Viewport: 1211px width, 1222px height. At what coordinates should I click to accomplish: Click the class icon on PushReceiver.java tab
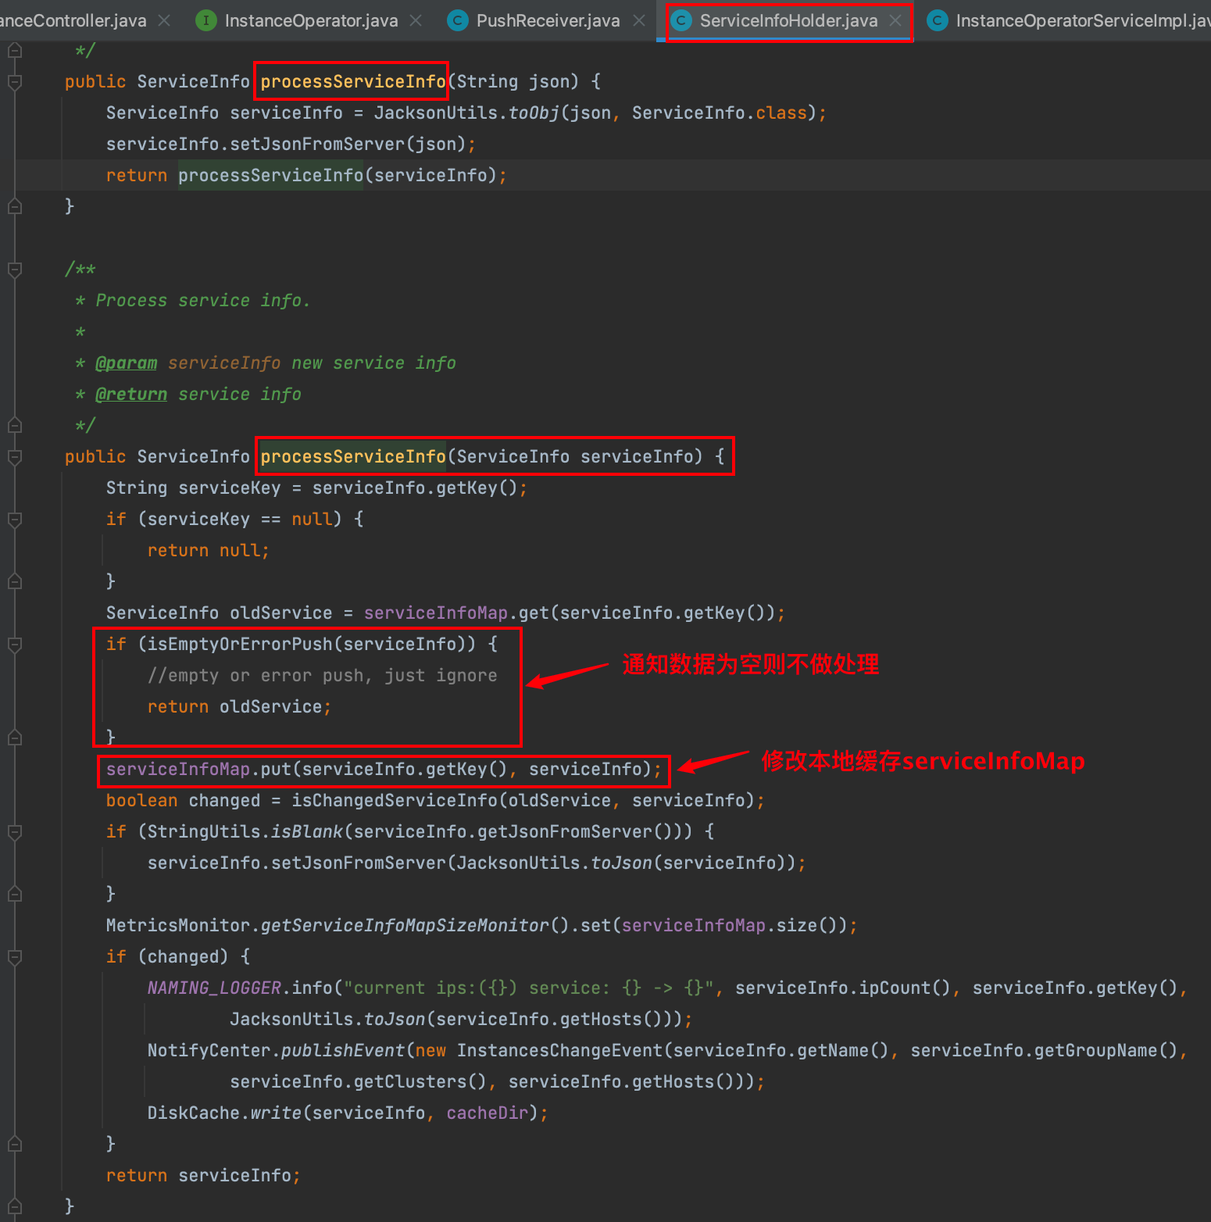[x=457, y=20]
